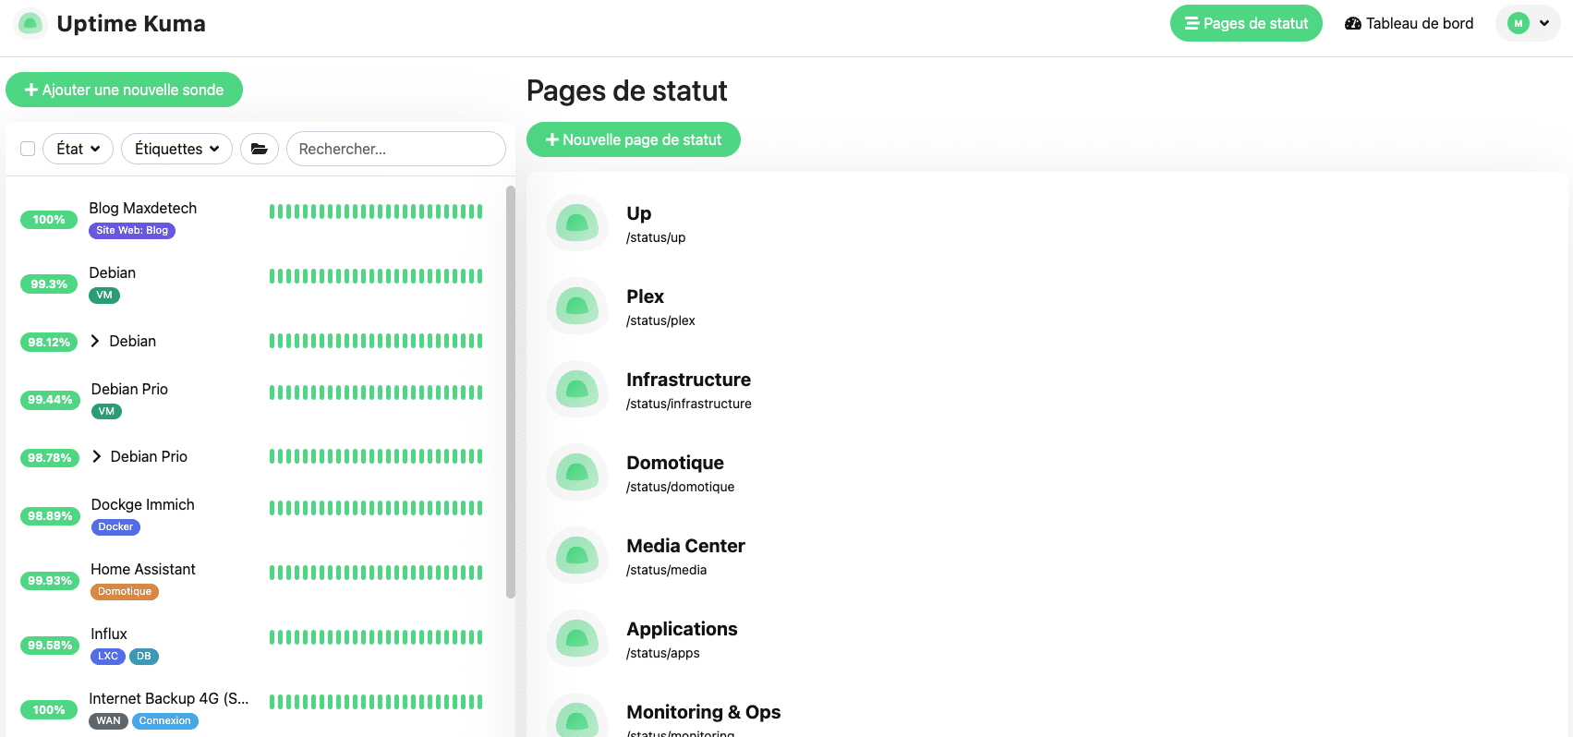
Task: Open the Media Center status page icon
Action: (x=577, y=555)
